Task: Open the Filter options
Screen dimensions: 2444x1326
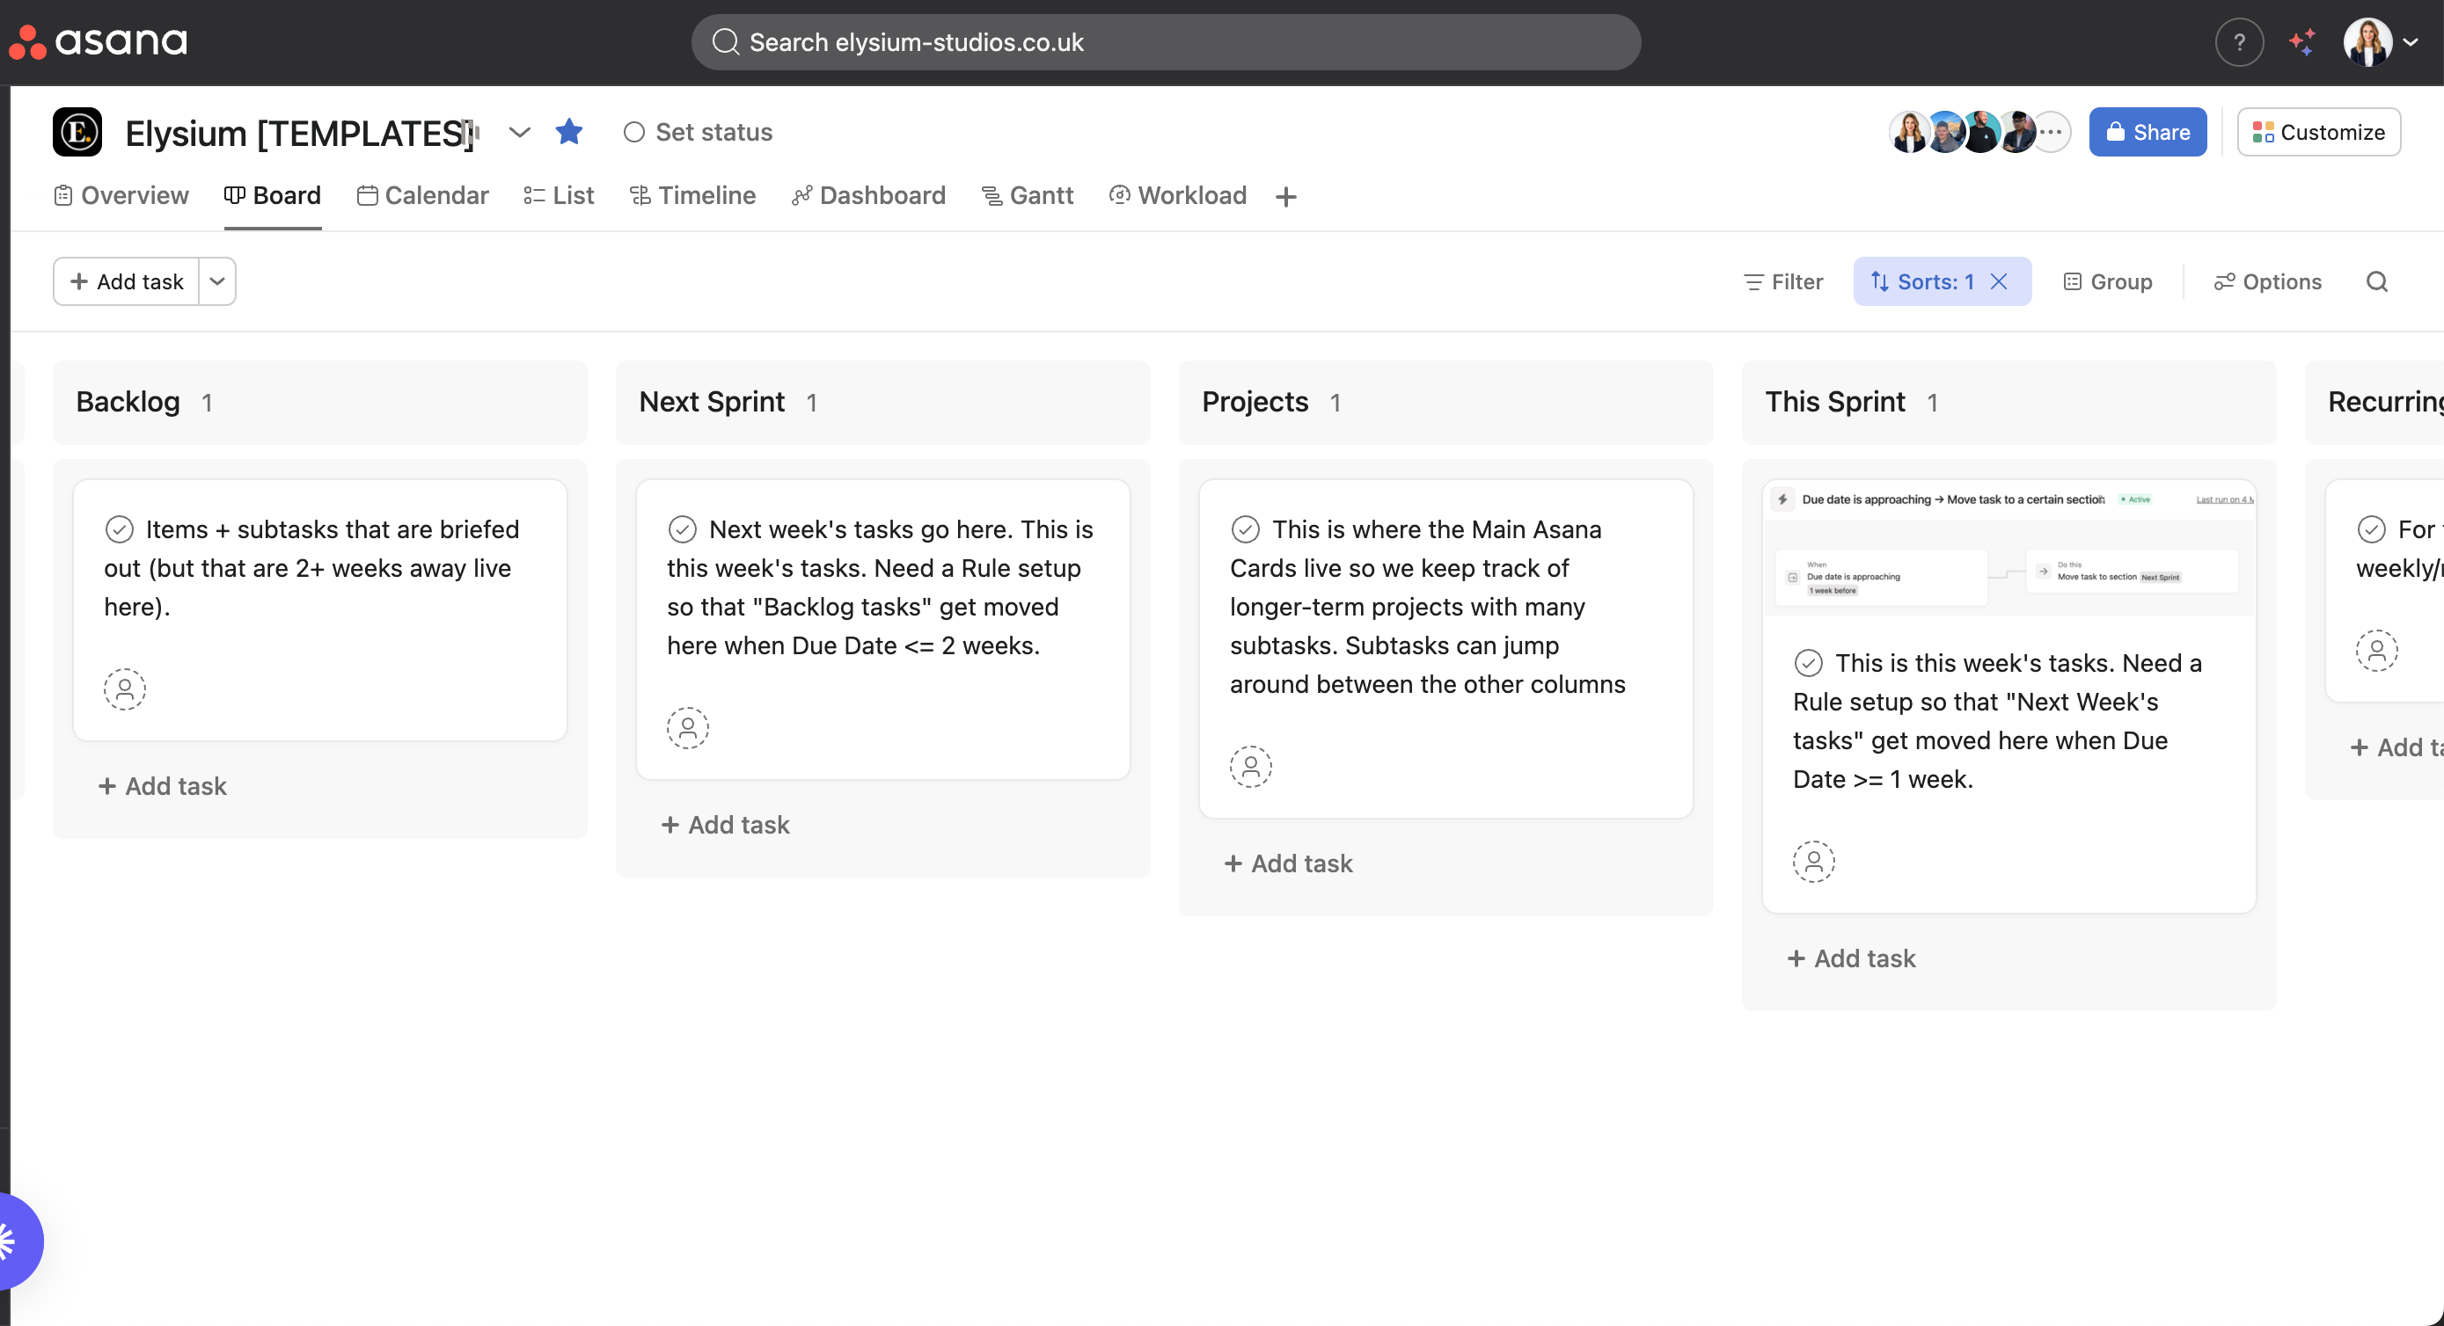Action: tap(1783, 281)
